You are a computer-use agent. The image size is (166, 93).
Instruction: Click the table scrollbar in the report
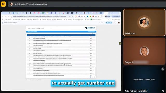(95, 71)
